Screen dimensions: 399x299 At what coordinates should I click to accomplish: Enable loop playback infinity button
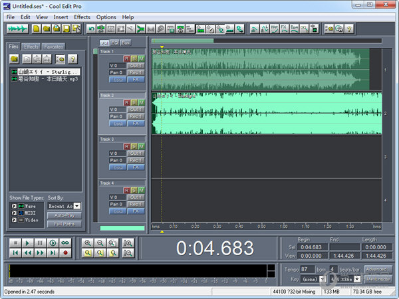[x=65, y=243]
